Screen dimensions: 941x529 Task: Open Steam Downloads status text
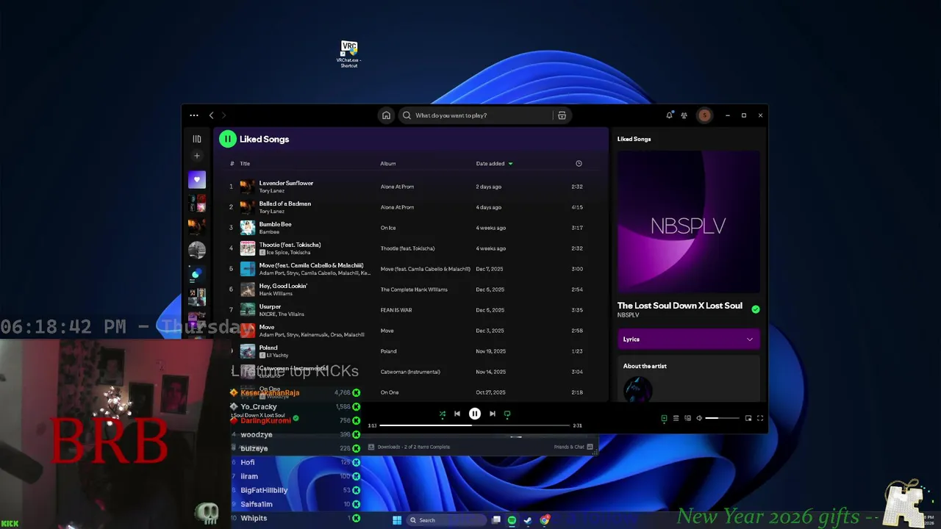coord(413,447)
